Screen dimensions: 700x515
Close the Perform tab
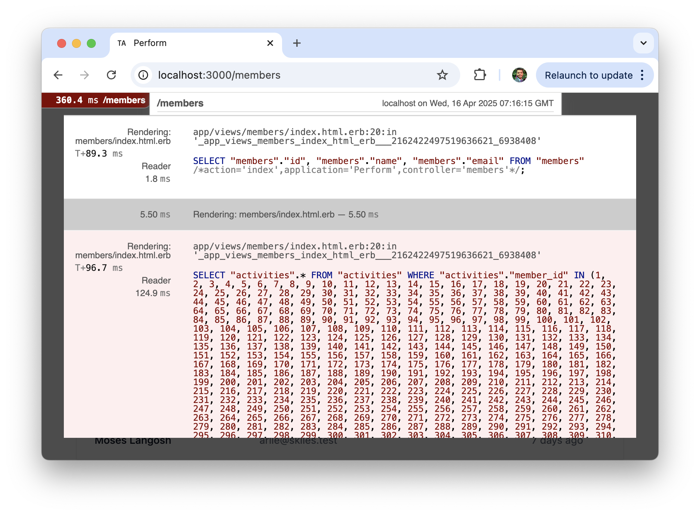click(x=270, y=43)
